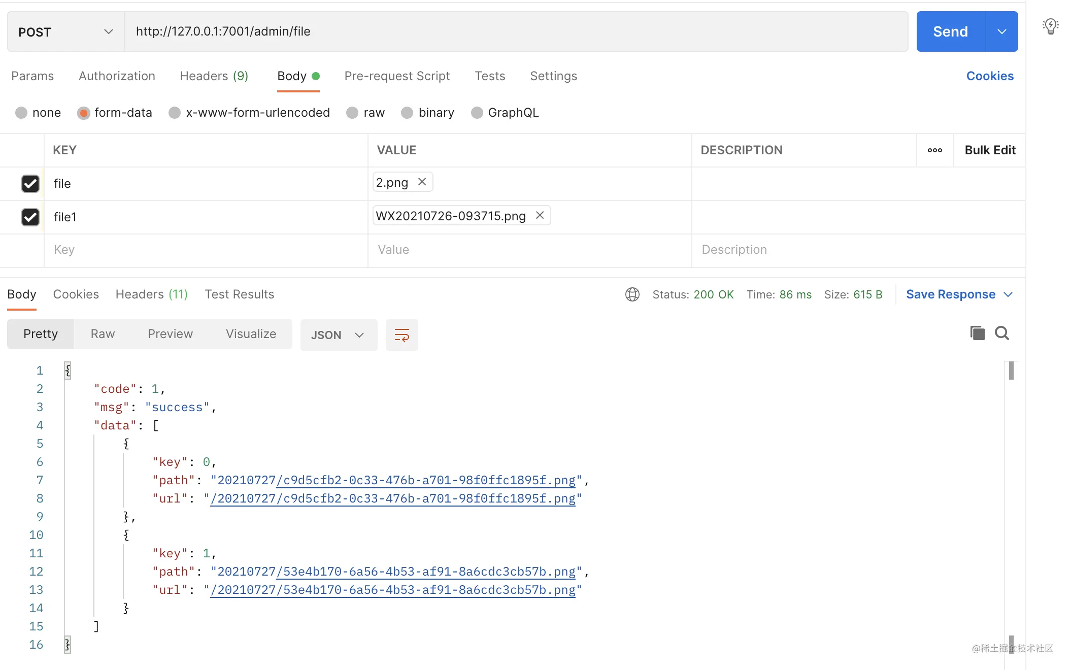Open the request Headers (9) tab
The width and height of the screenshot is (1070, 670).
[214, 76]
